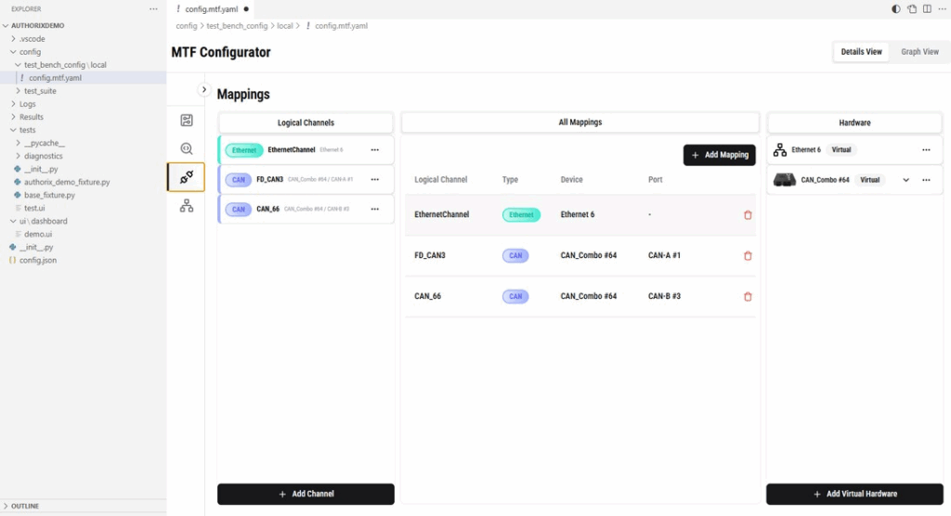Remove the CAN_66 mapping via trash icon
This screenshot has width=951, height=516.
pyautogui.click(x=748, y=296)
